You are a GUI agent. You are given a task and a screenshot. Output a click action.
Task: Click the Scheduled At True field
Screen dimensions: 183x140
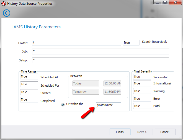pos(29,76)
